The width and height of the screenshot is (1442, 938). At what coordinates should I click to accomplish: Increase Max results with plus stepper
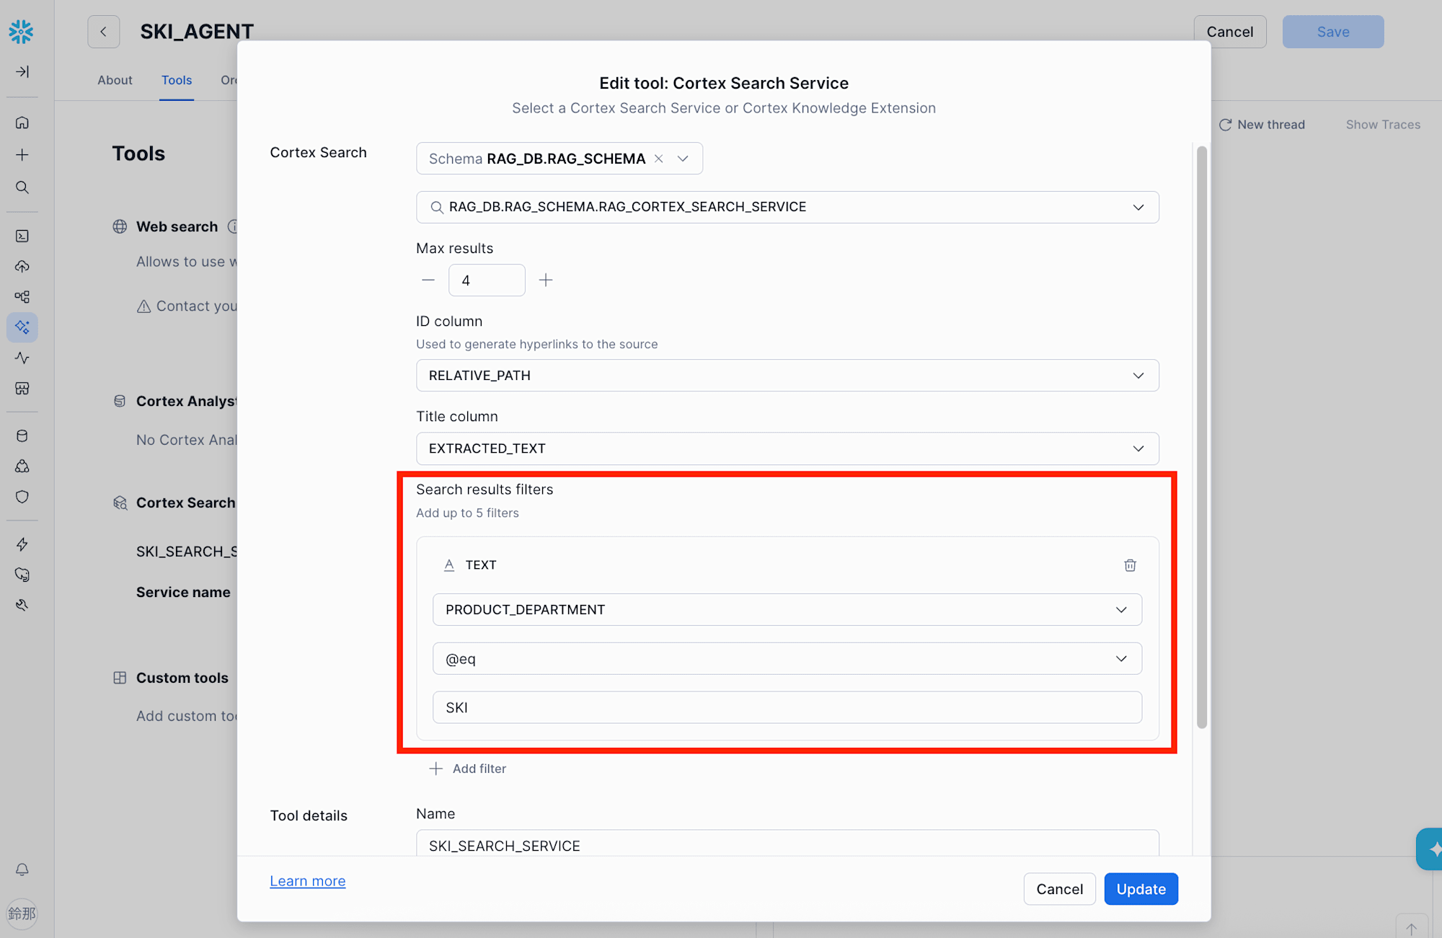546,280
